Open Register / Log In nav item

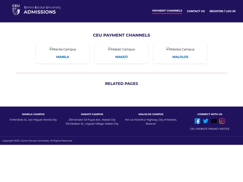tap(222, 11)
